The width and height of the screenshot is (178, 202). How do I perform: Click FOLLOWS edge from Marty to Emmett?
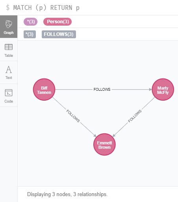coord(135,116)
